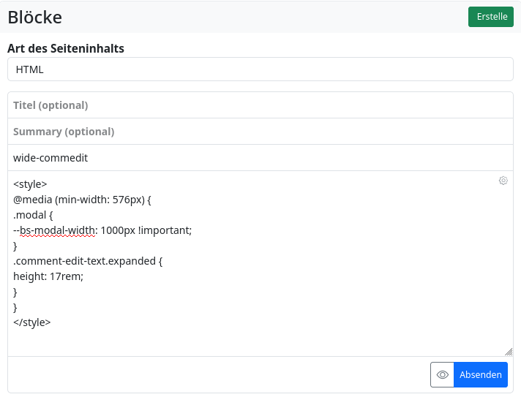521x416 pixels.
Task: Click the .comment-edit-text.expanded line
Action: coord(87,261)
